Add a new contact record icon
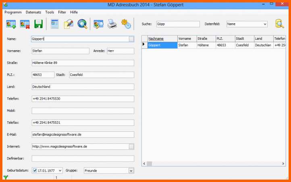Screen dimensions: 291x182 (11, 24)
